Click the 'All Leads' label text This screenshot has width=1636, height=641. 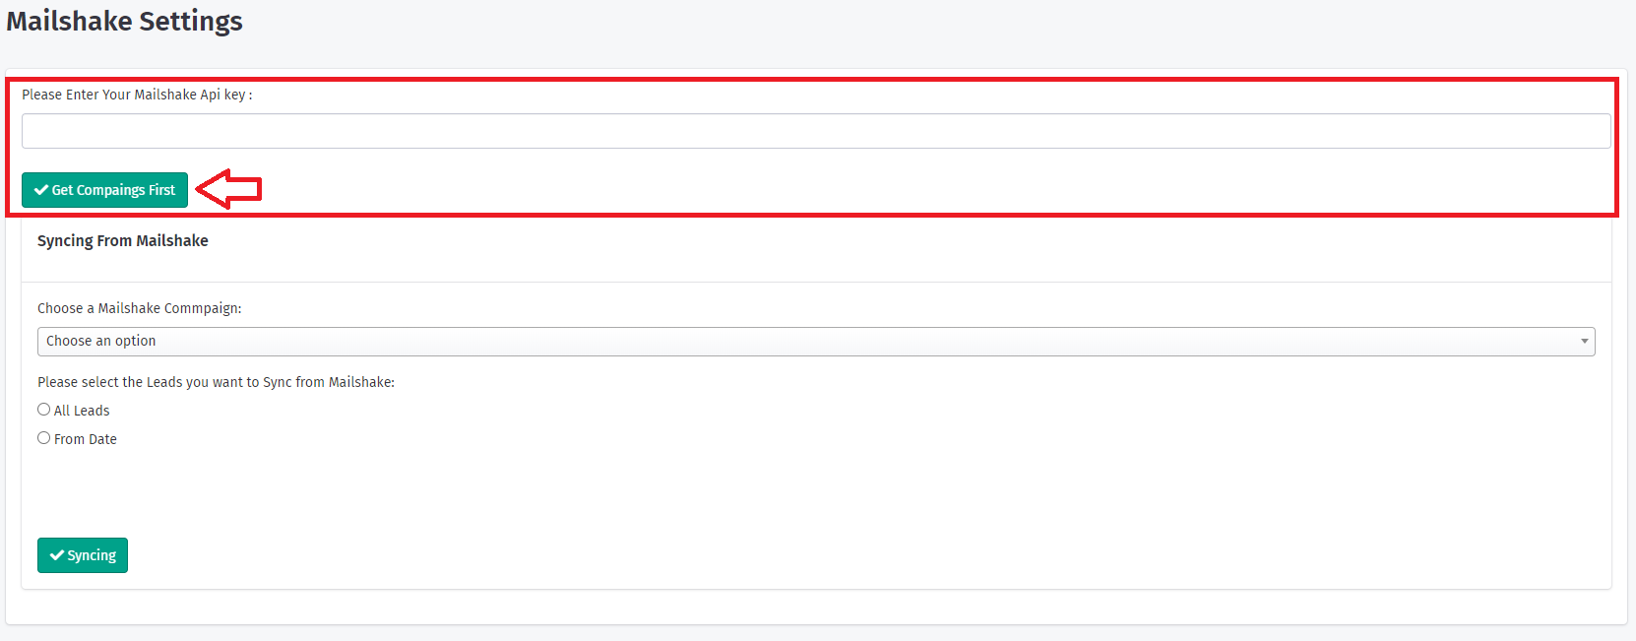82,411
